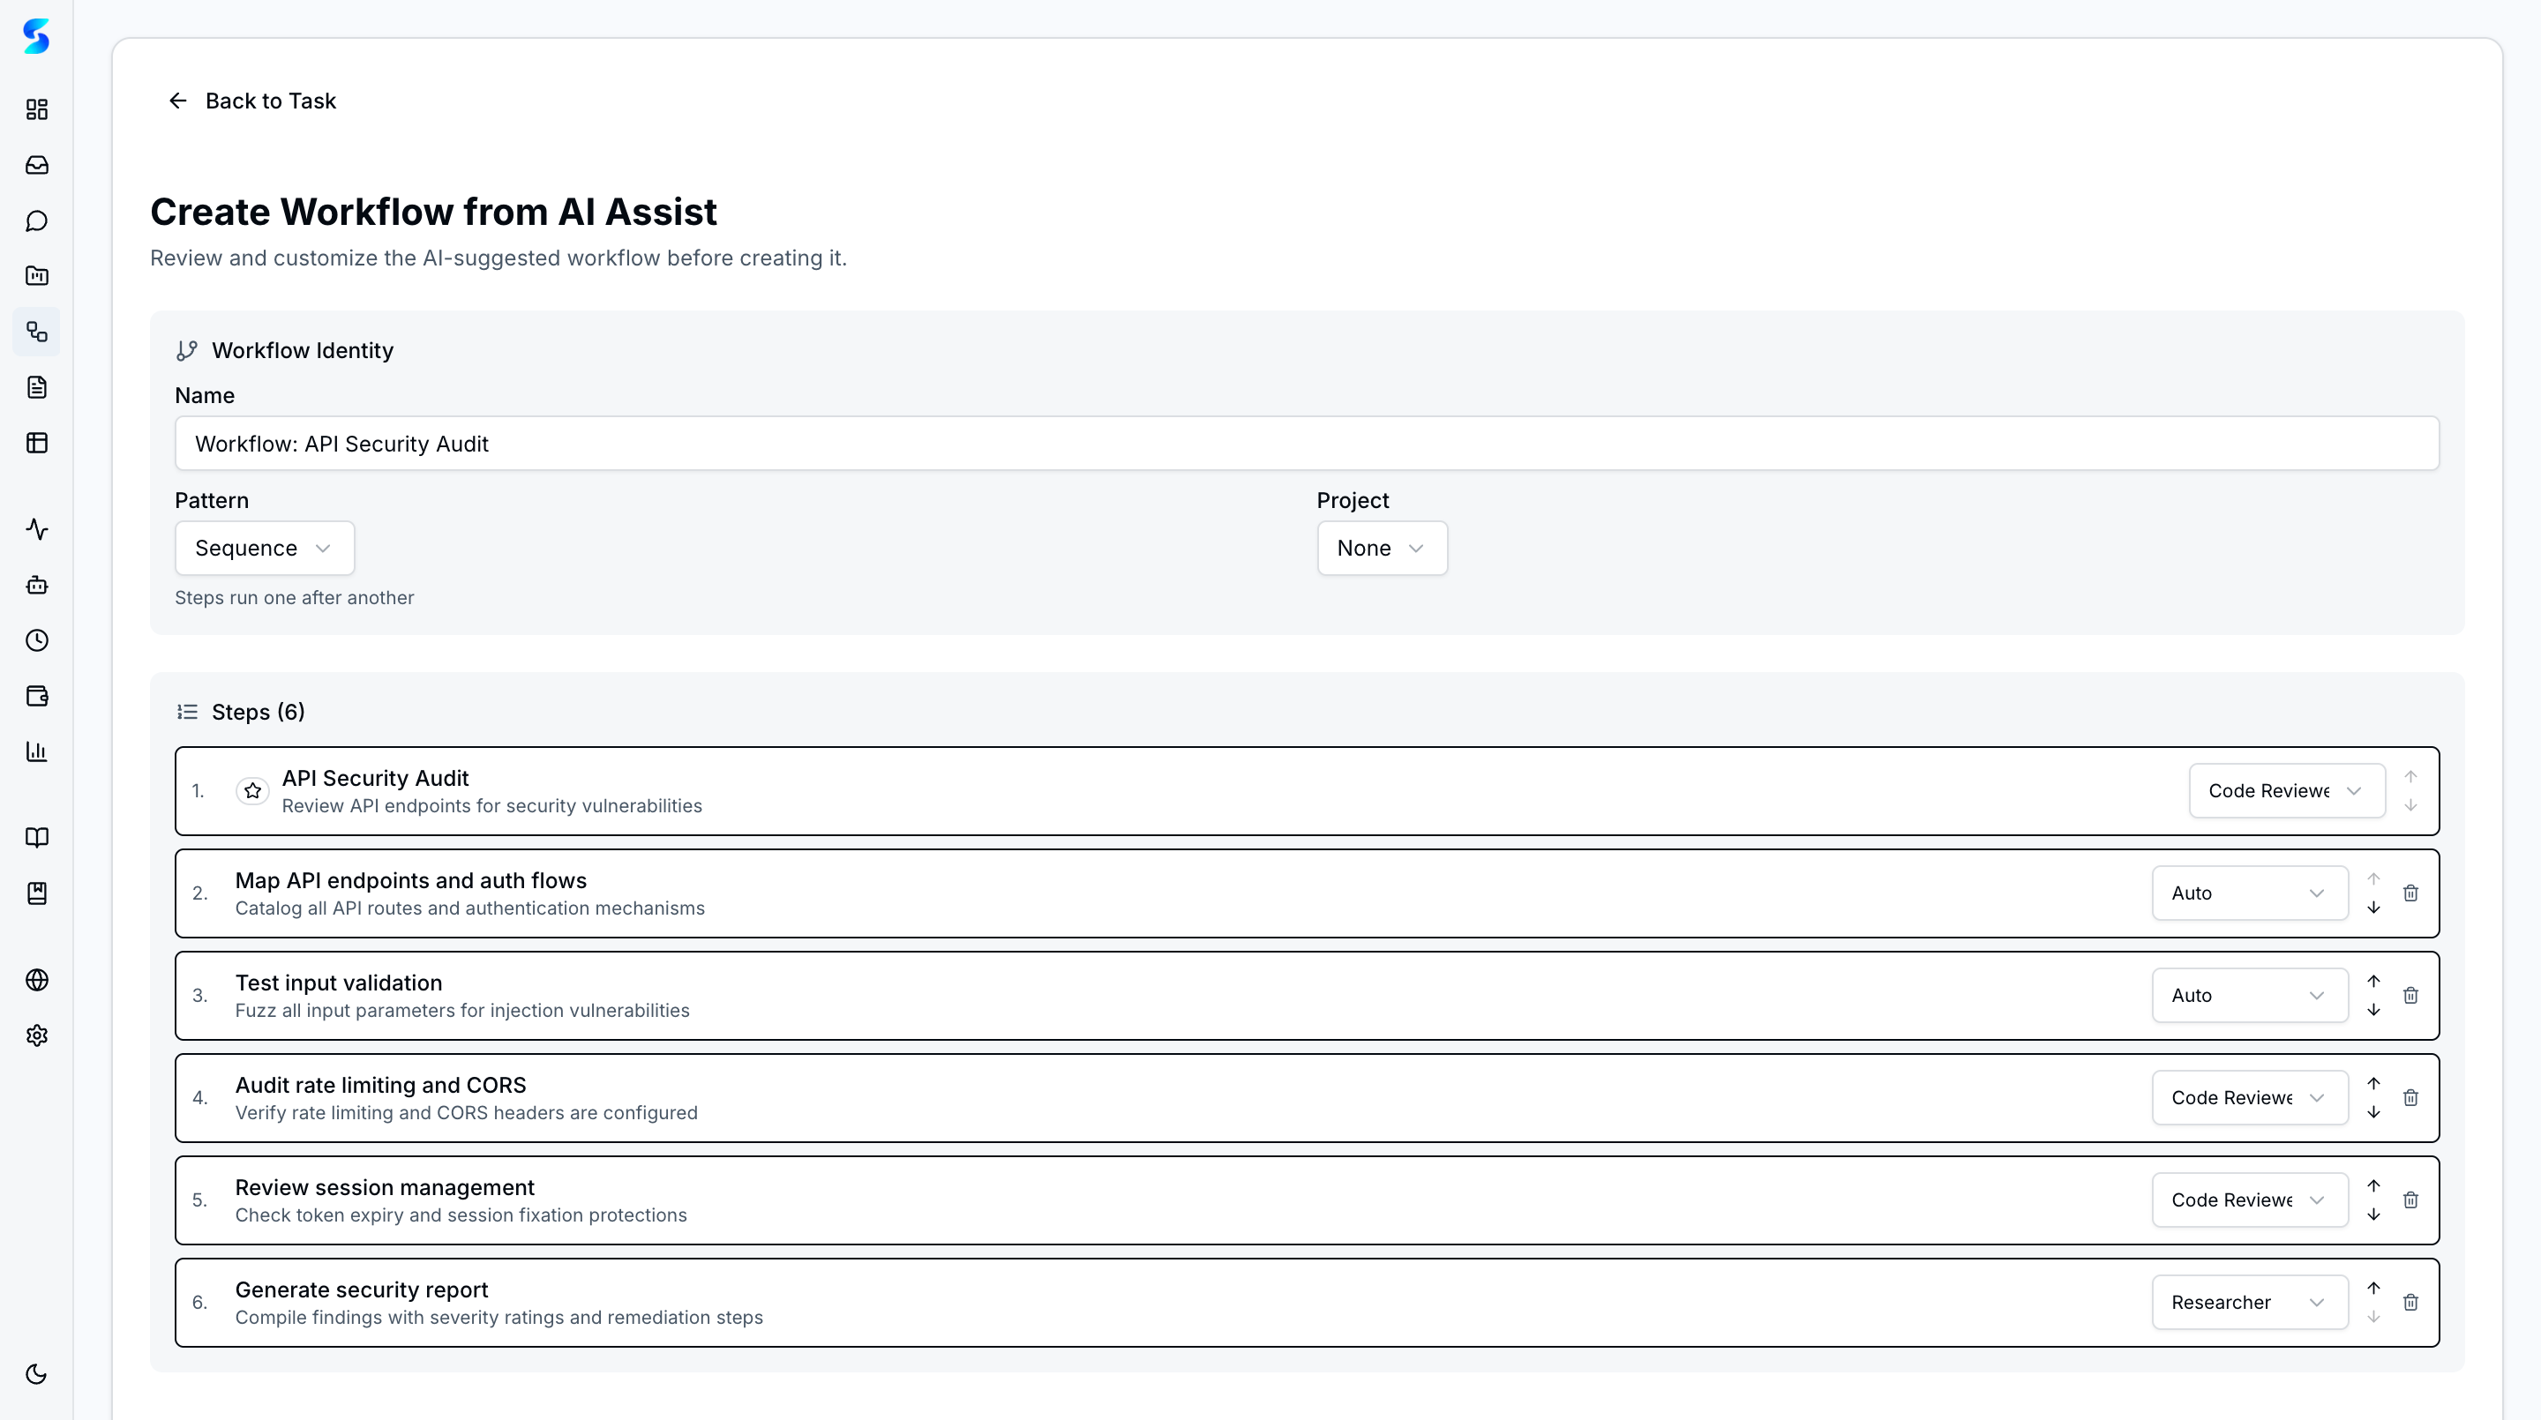The height and width of the screenshot is (1420, 2541).
Task: Toggle dark mode with the moon icon
Action: [x=36, y=1373]
